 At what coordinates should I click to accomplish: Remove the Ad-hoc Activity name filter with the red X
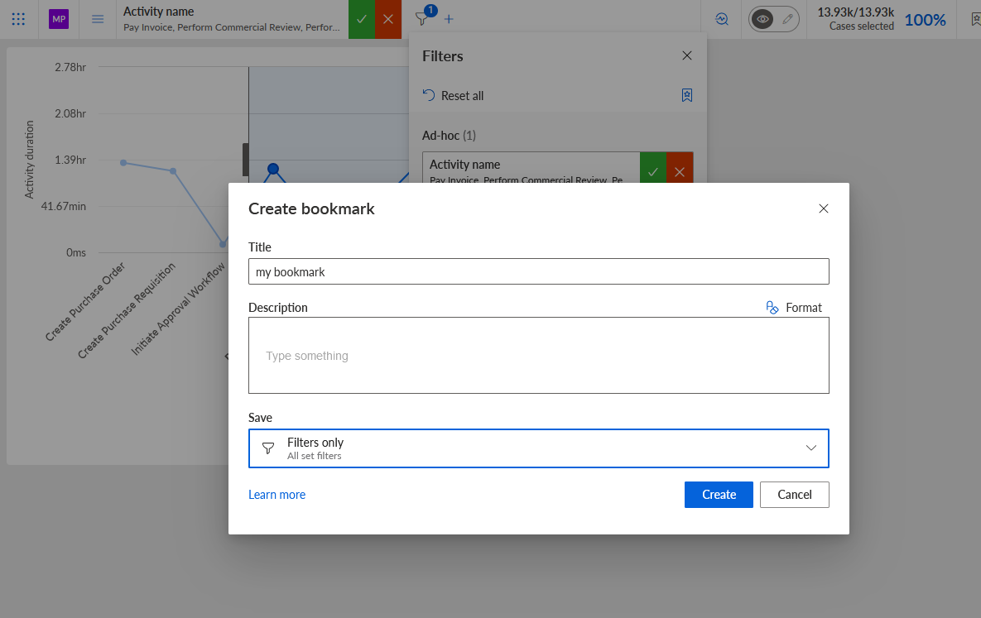pyautogui.click(x=680, y=168)
